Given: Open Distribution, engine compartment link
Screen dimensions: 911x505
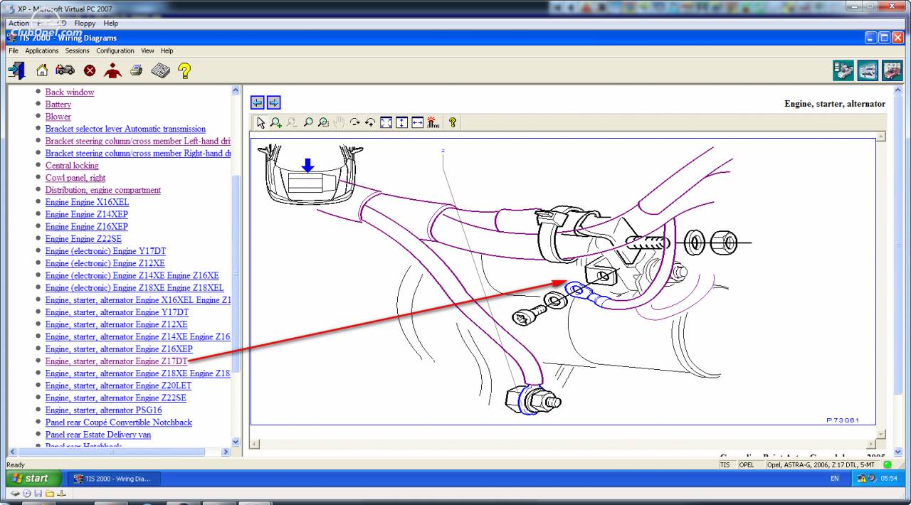Looking at the screenshot, I should click(103, 190).
